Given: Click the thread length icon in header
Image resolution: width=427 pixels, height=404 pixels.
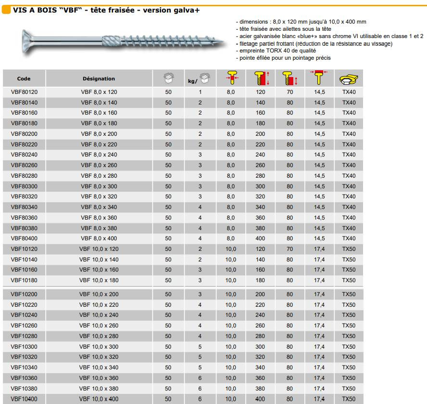Looking at the screenshot, I should pyautogui.click(x=289, y=78).
